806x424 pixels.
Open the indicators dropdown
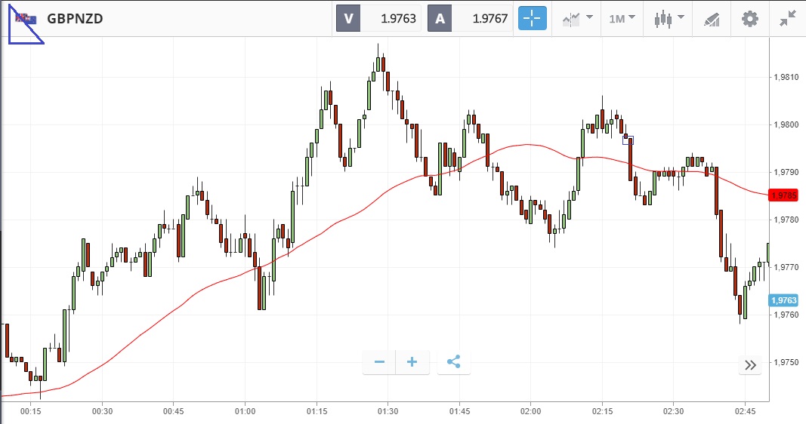(577, 19)
